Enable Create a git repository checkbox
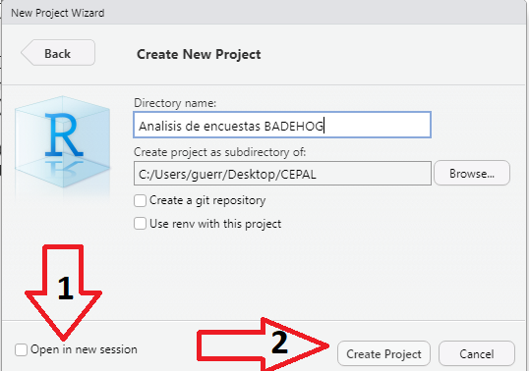Screen dimensions: 529x371 click(140, 200)
